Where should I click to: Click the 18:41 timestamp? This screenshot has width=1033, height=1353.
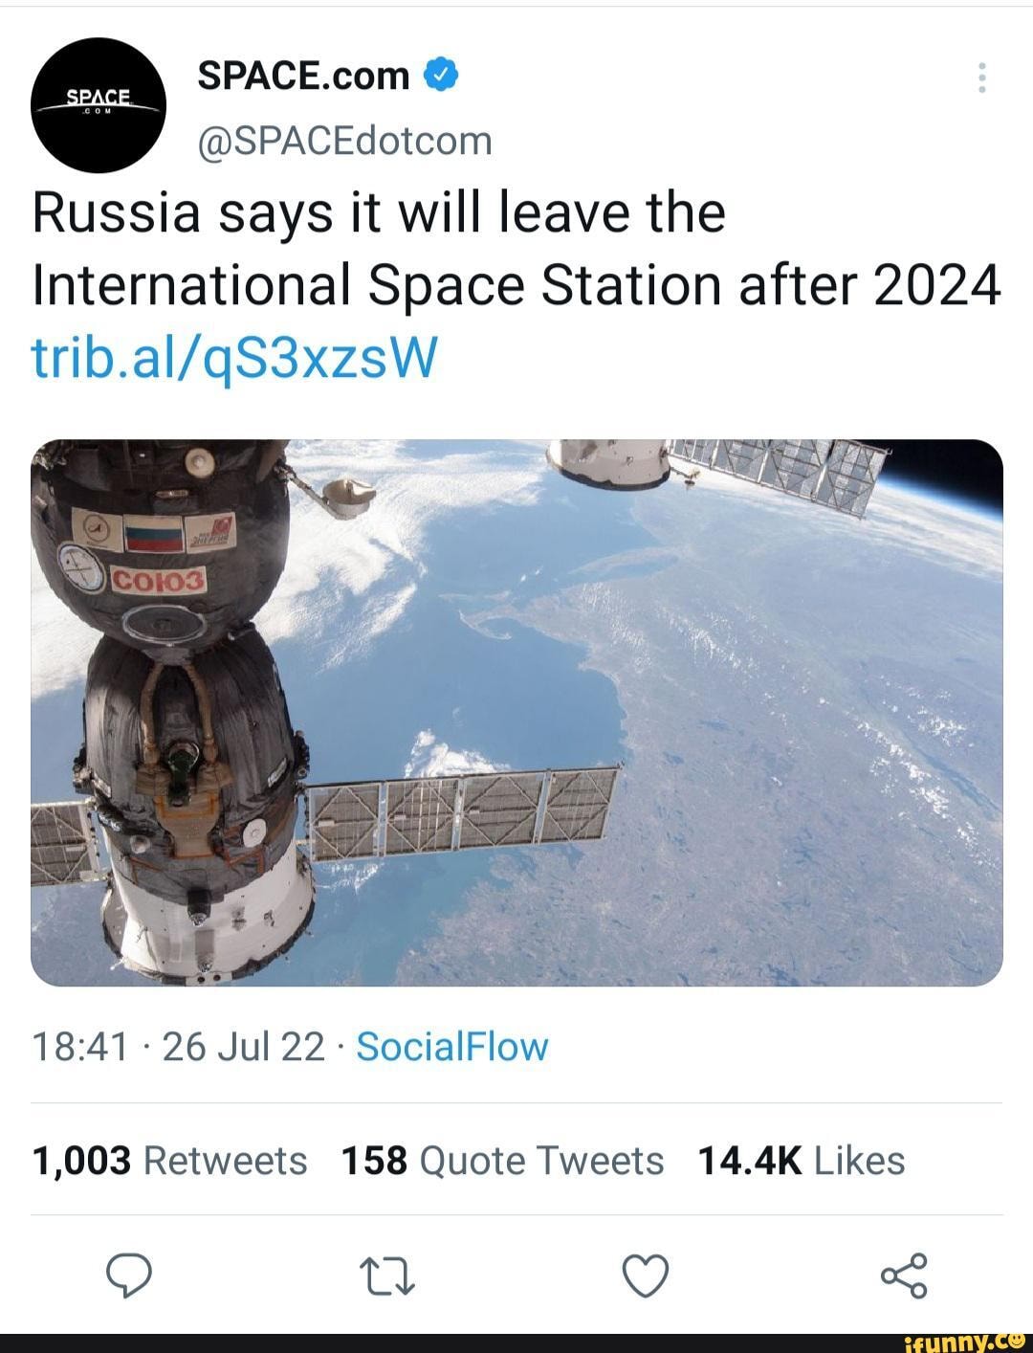(79, 1047)
